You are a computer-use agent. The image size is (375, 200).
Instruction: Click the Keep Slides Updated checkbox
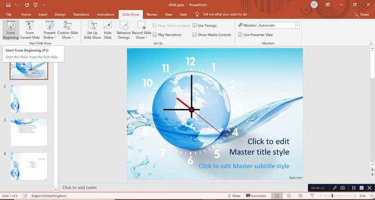pos(155,26)
